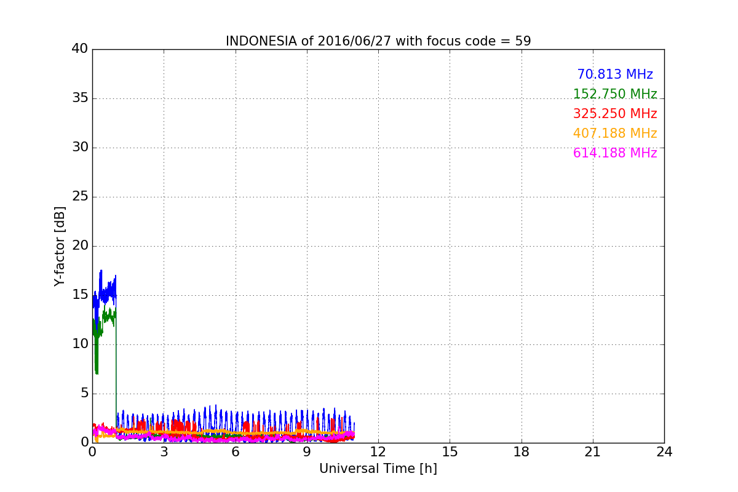Click the x-axis tick label 6
Image resolution: width=738 pixels, height=492 pixels.
point(235,451)
